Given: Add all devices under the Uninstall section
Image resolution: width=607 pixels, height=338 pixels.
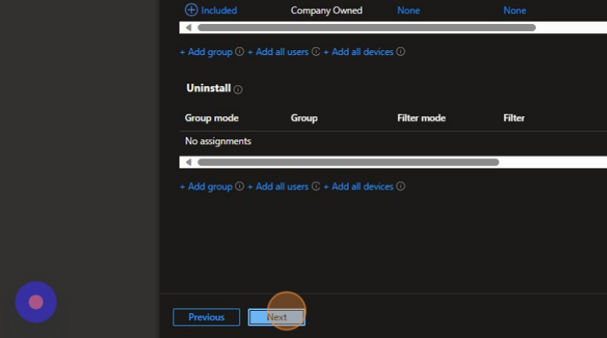Looking at the screenshot, I should tap(359, 186).
